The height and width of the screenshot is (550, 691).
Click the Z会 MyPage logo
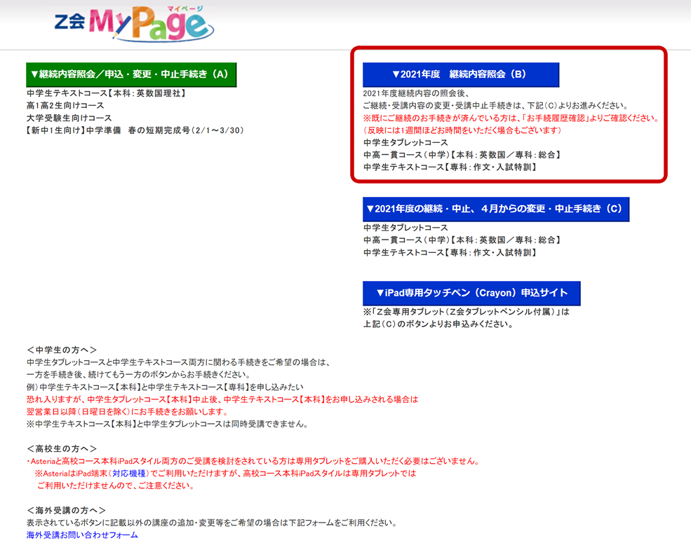134,24
